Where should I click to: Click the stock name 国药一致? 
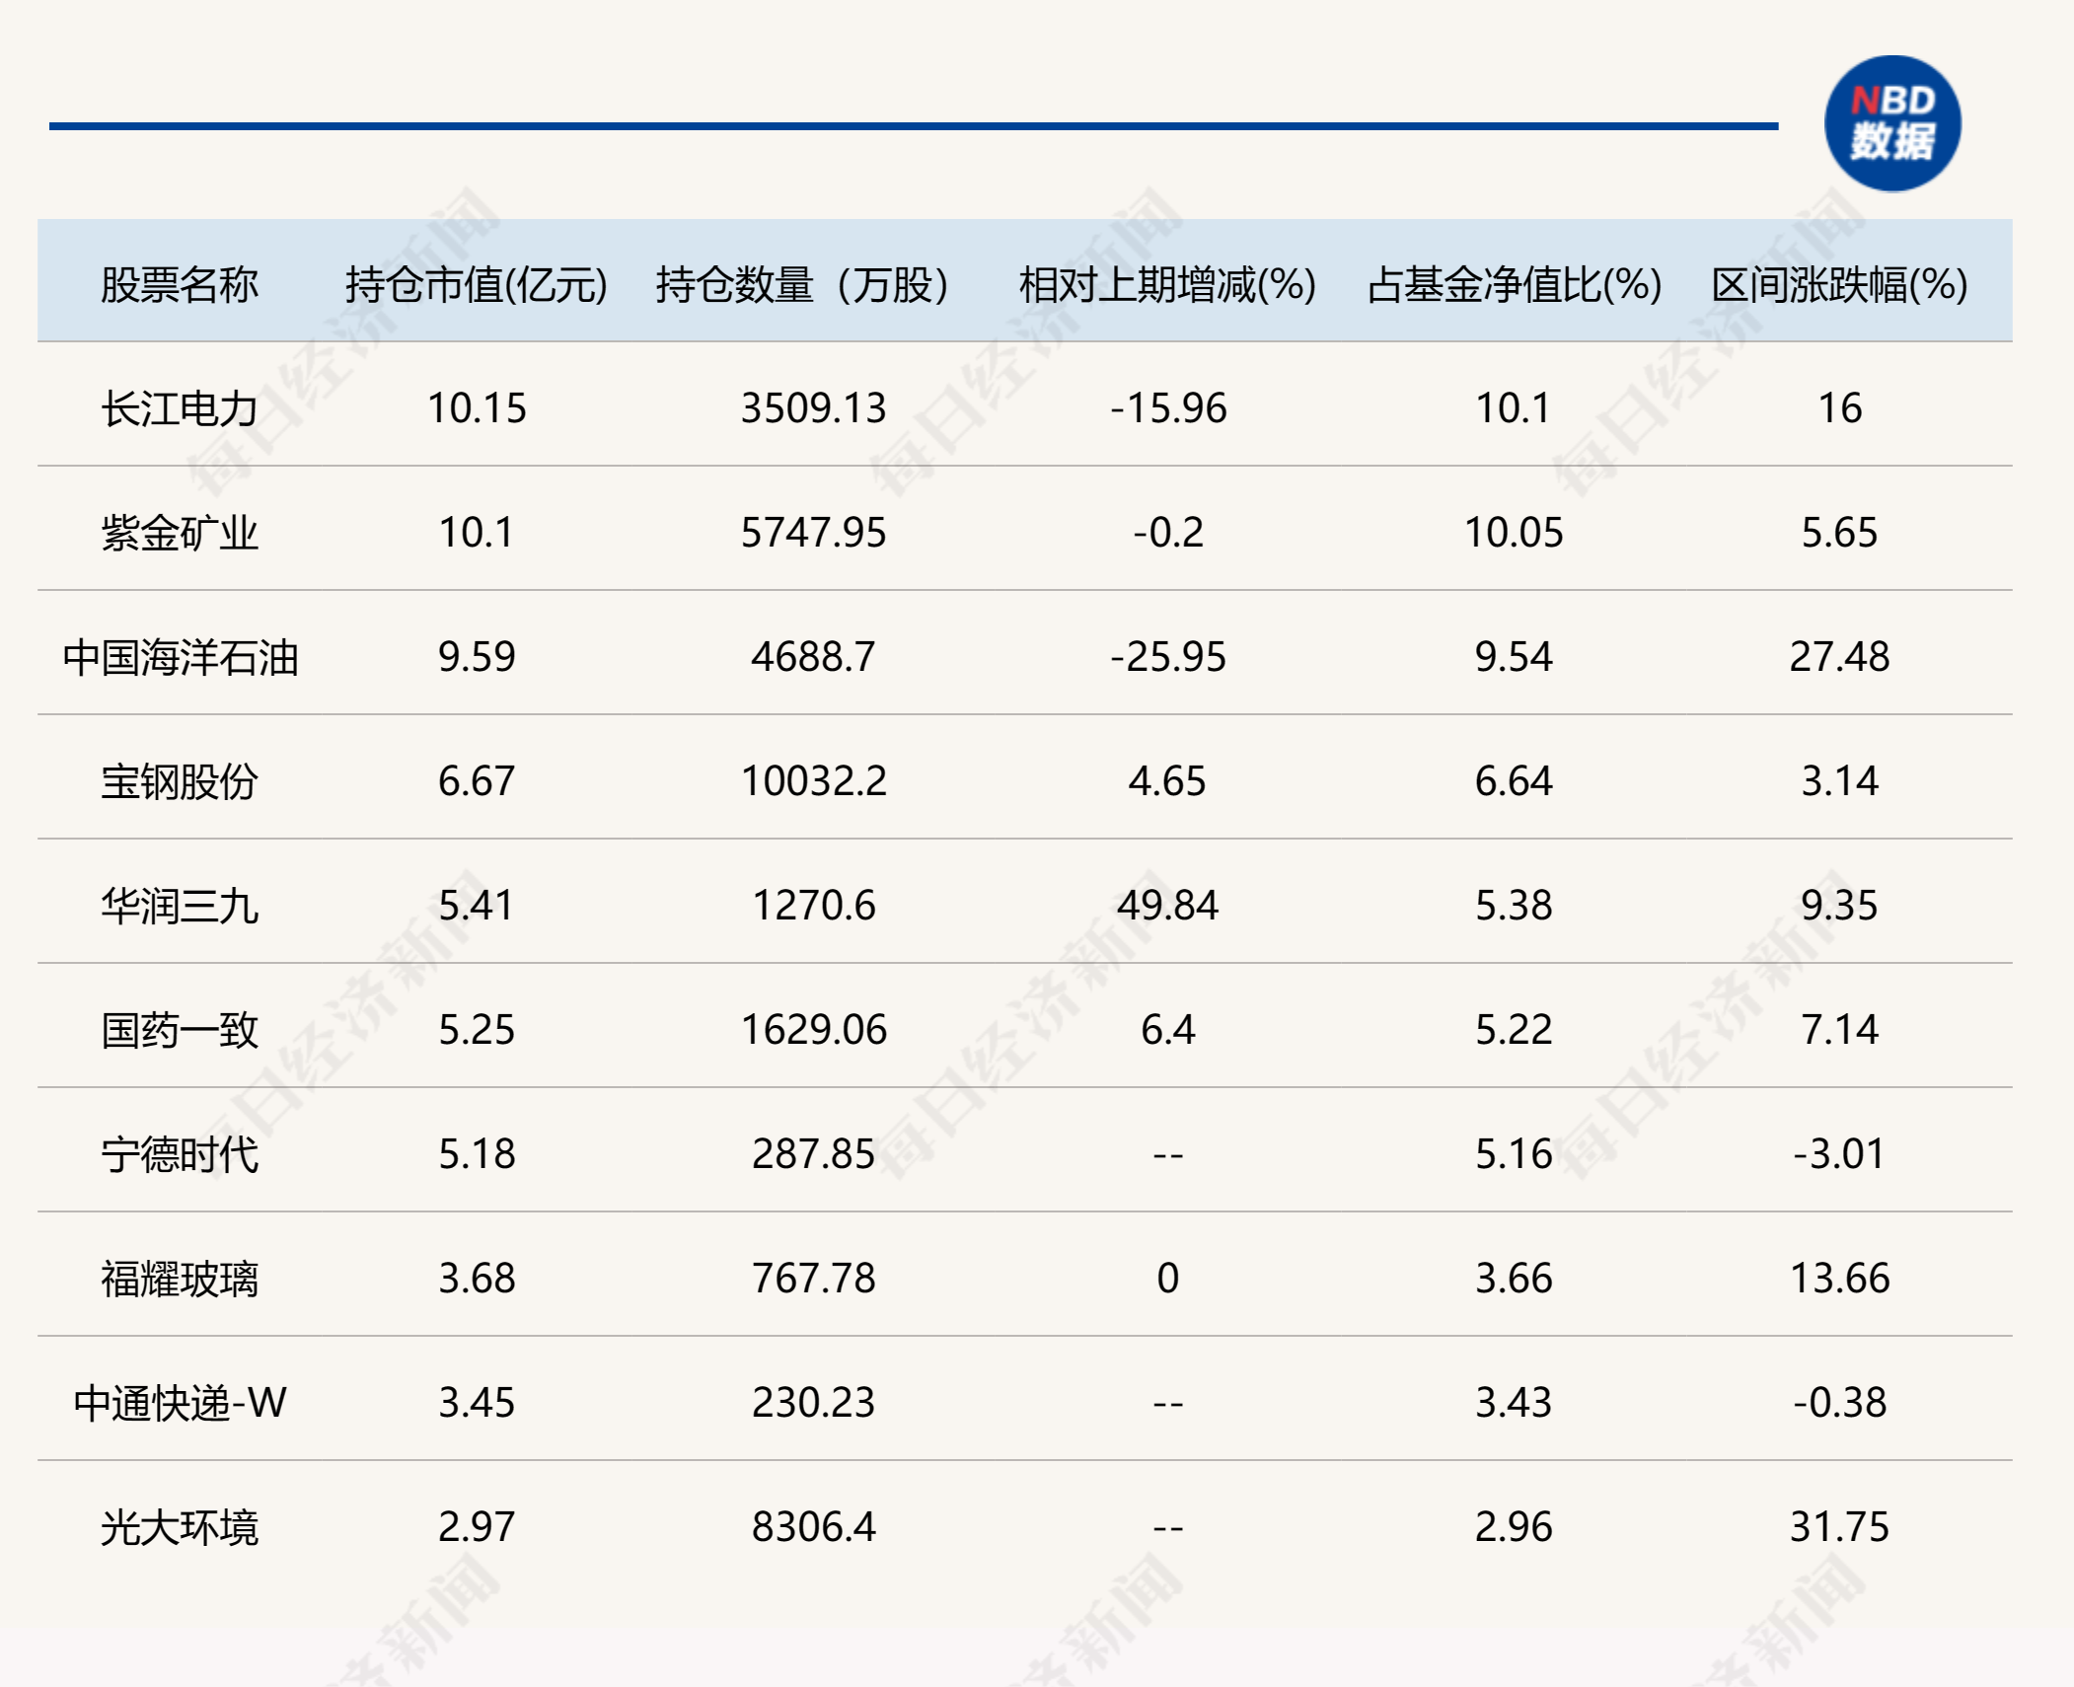point(180,1030)
